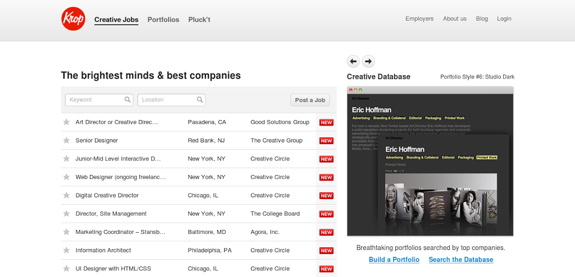Click NEW badge on Director, Site Management row
Image resolution: width=575 pixels, height=277 pixels.
pyautogui.click(x=326, y=214)
